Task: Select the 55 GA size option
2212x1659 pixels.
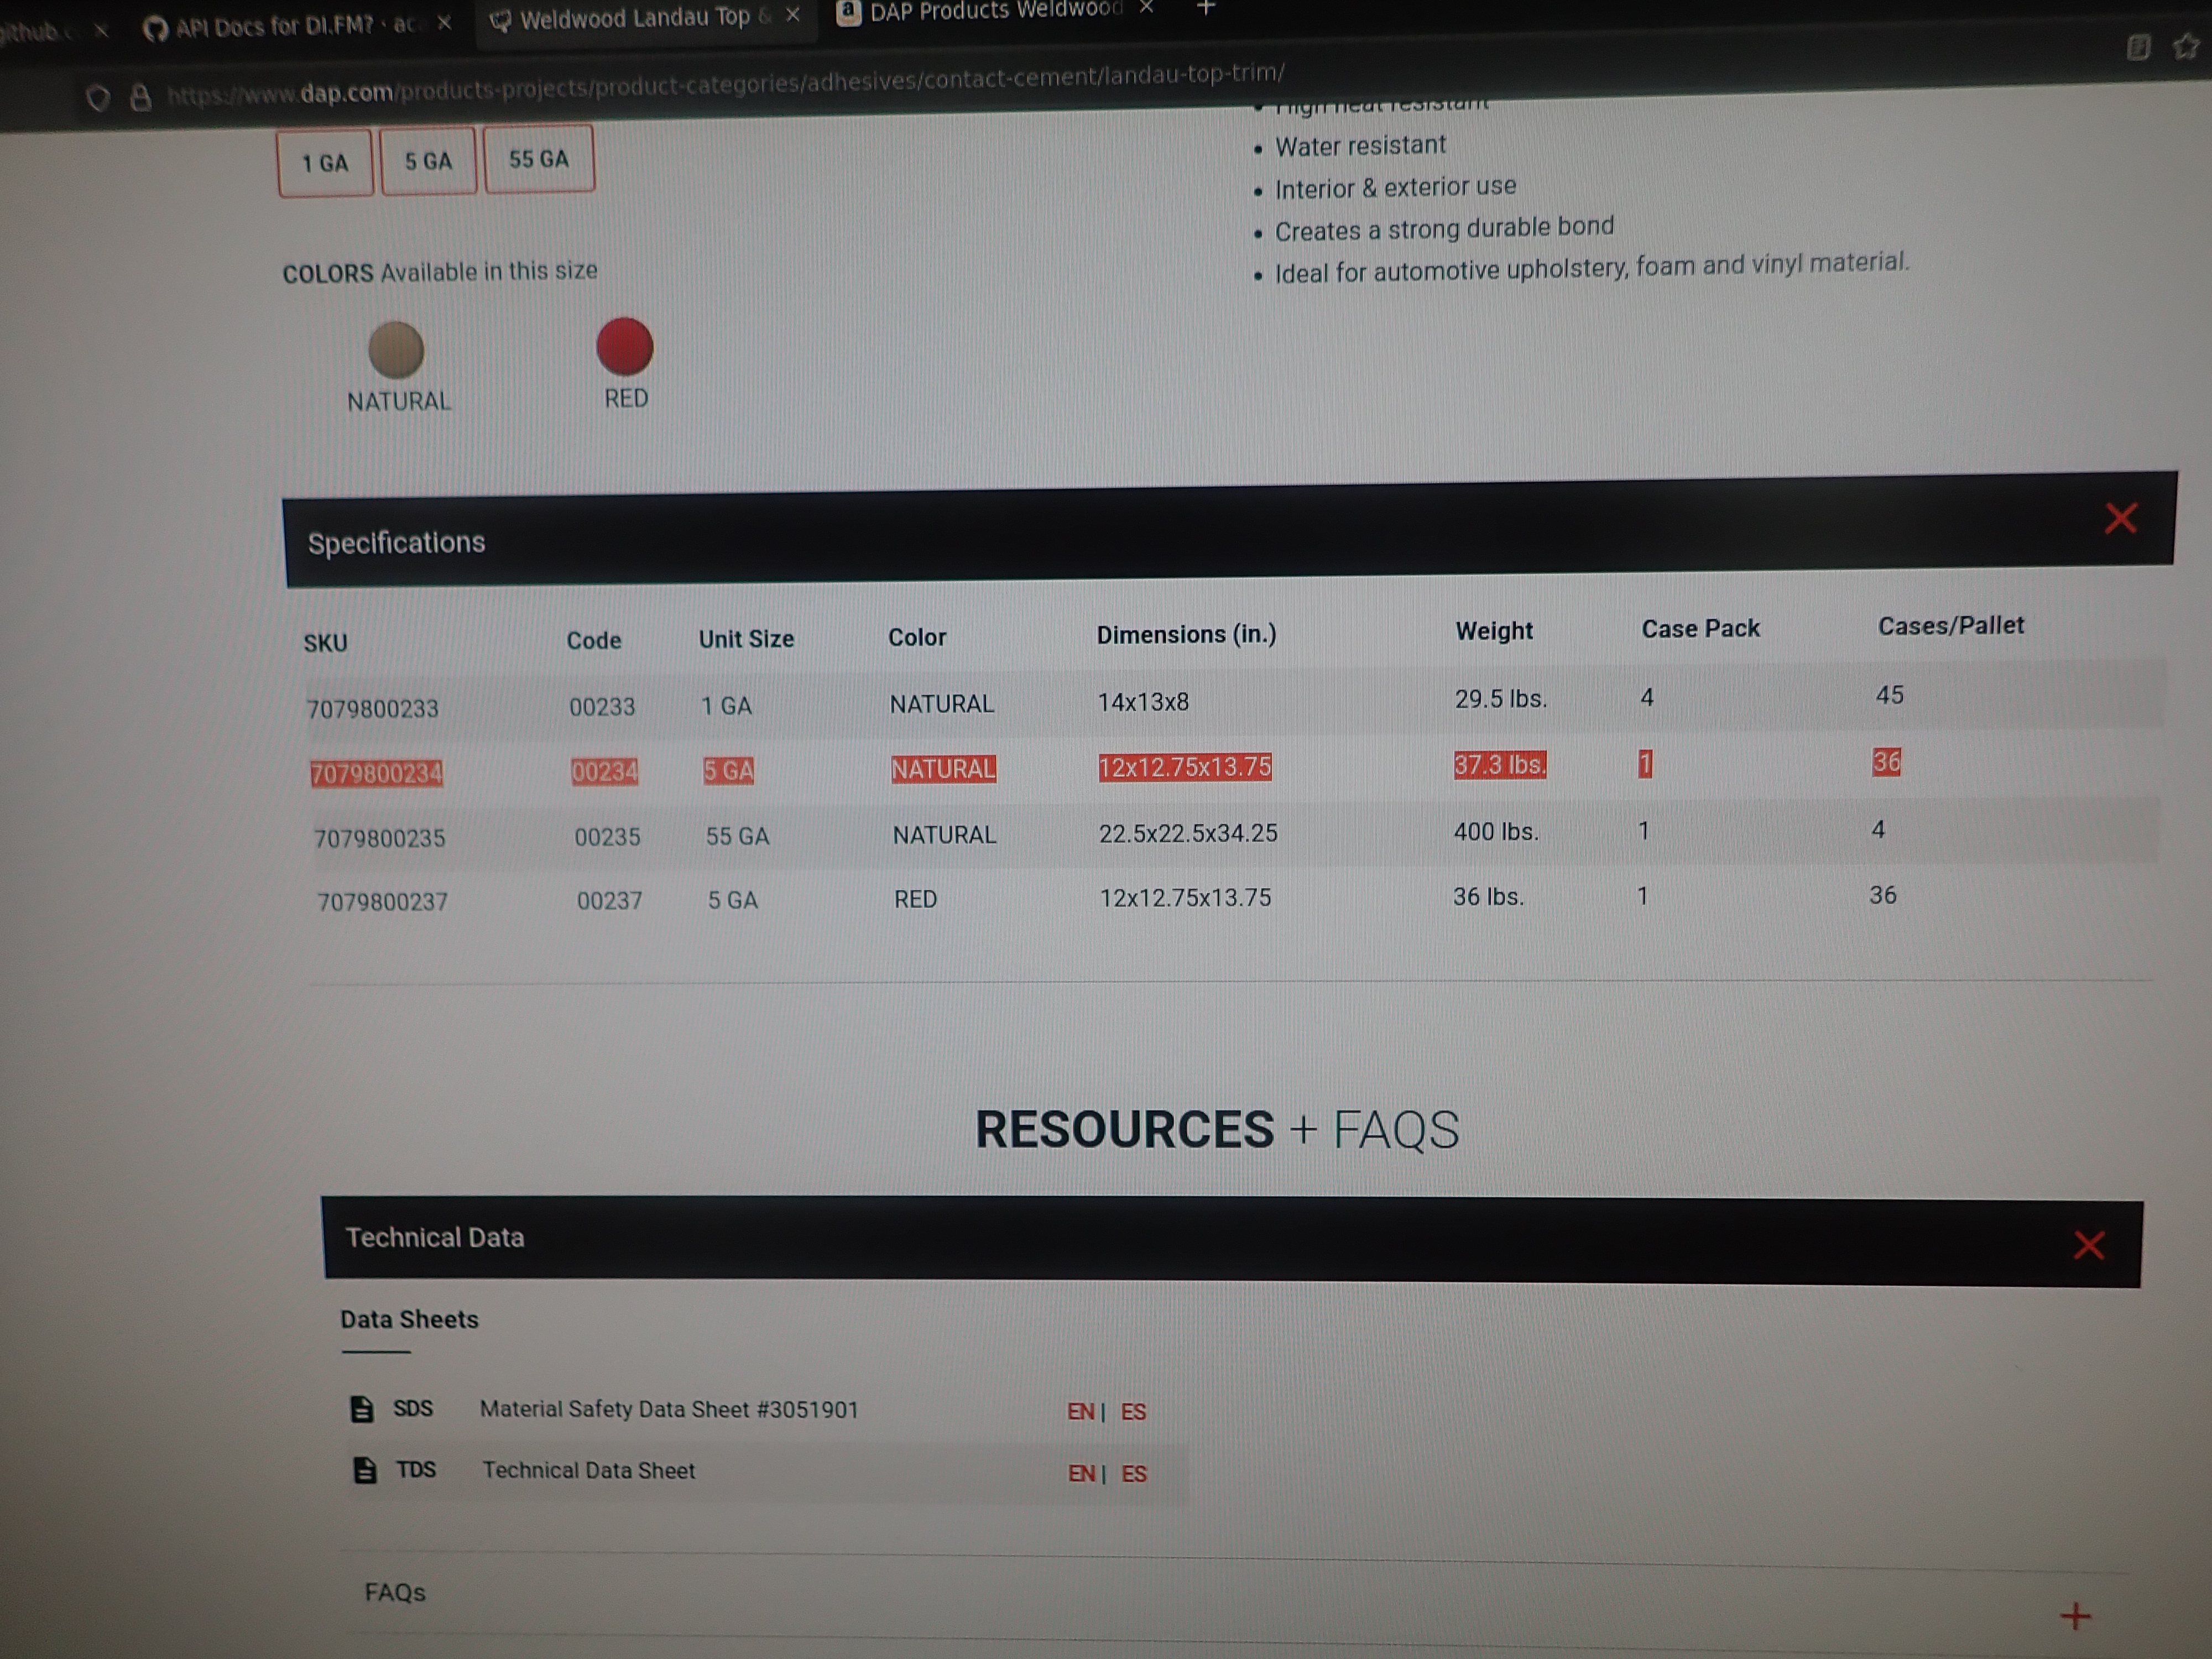Action: tap(539, 159)
